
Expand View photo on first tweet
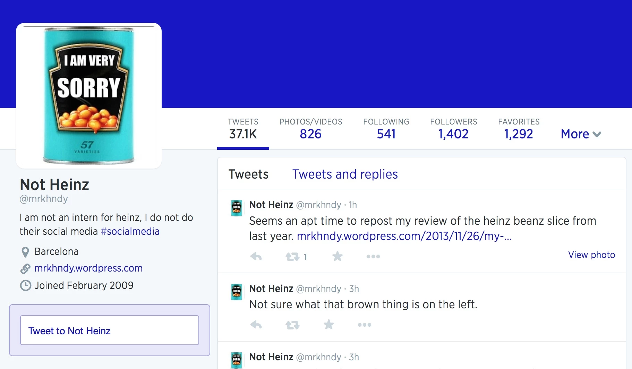click(x=591, y=255)
